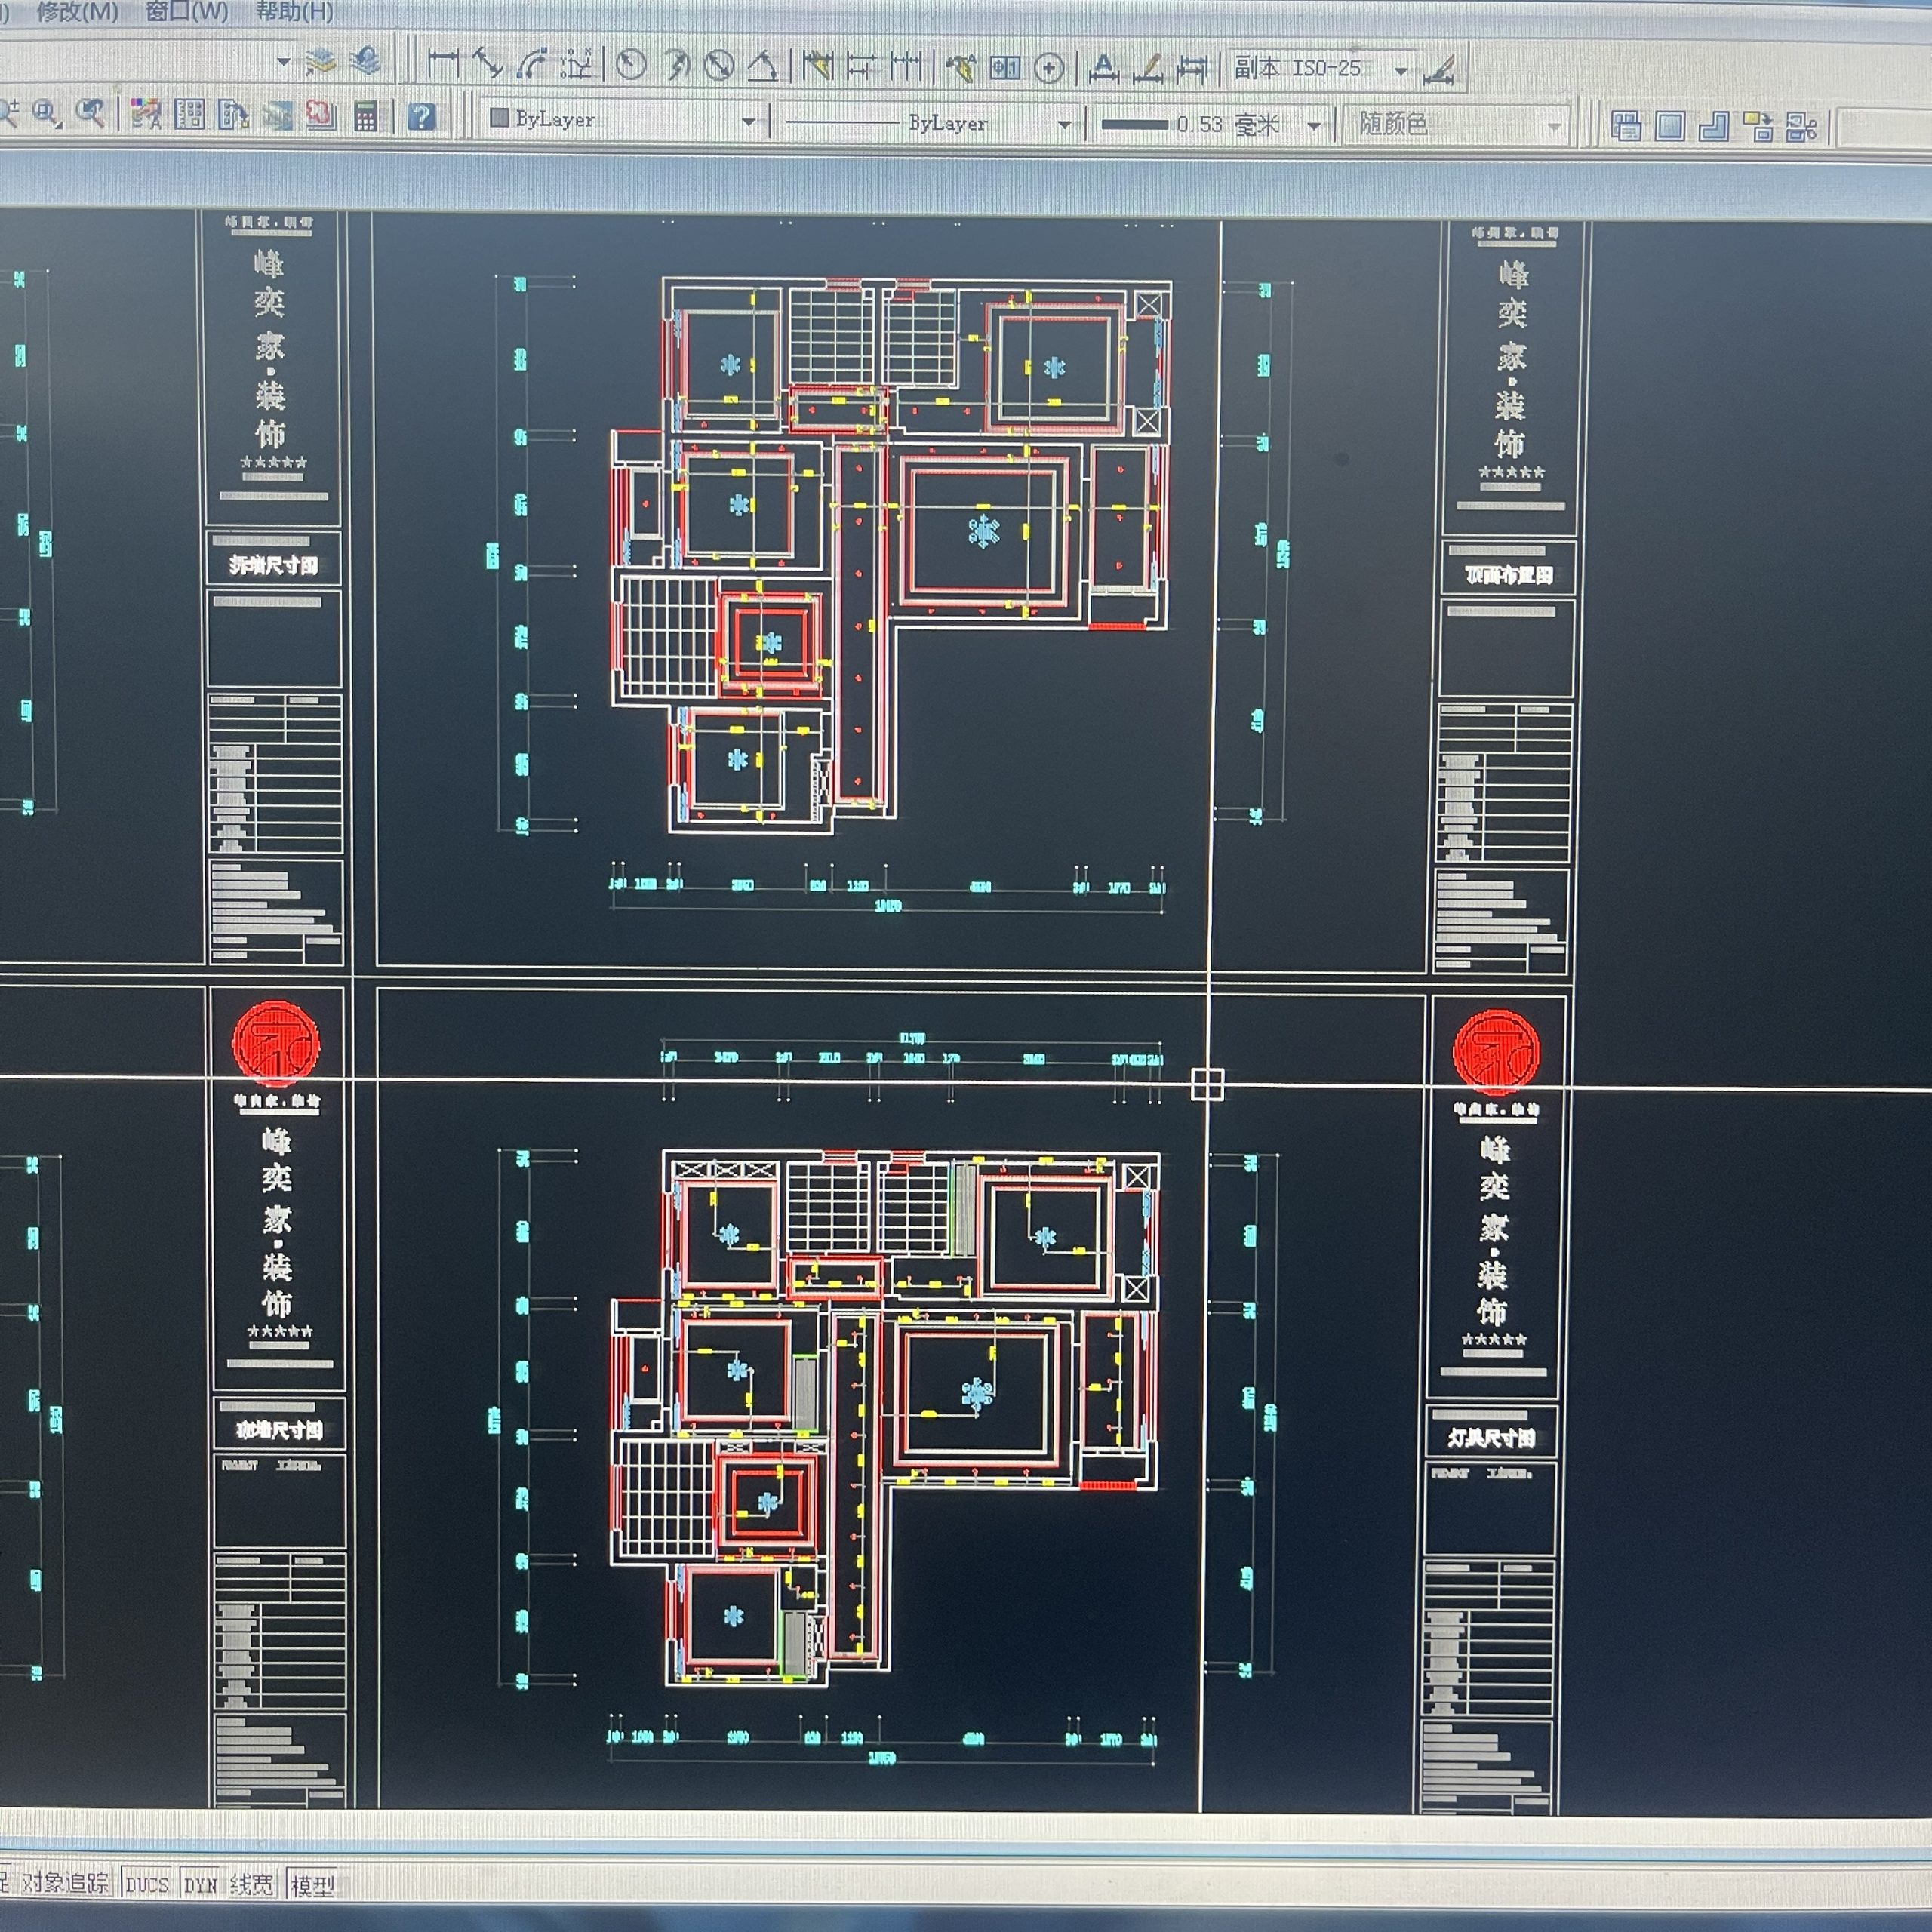Select the Aligned dimension tool
Image resolution: width=1932 pixels, height=1932 pixels.
488,64
